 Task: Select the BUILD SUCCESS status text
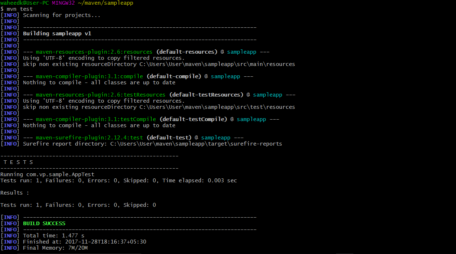[x=44, y=223]
